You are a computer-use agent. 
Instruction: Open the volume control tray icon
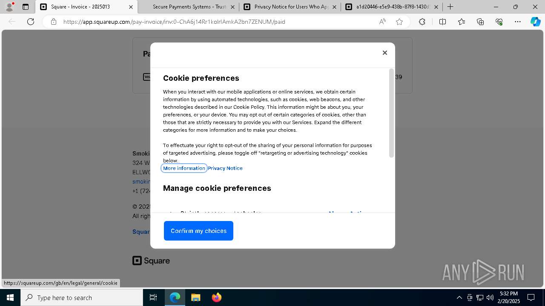pos(490,297)
